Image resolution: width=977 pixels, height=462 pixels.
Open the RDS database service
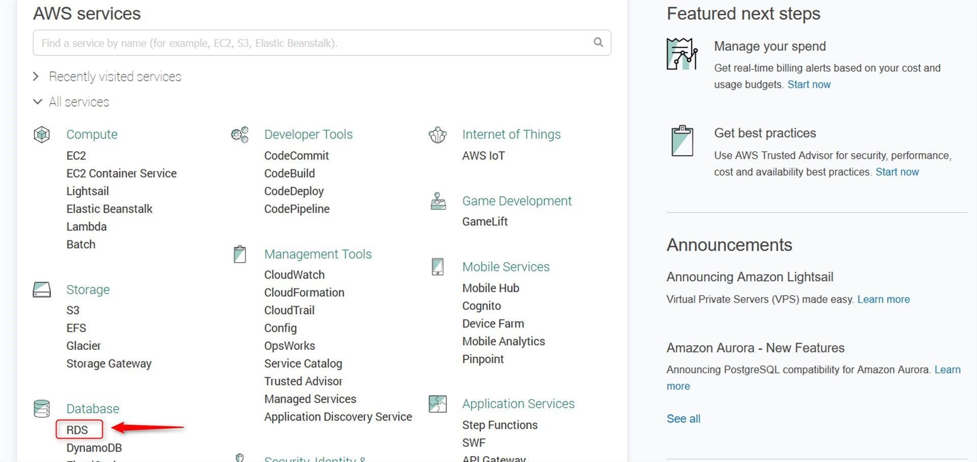point(77,430)
